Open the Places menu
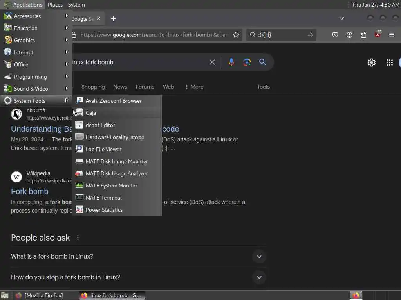 point(55,5)
